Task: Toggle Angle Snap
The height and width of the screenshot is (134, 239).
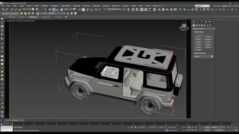Action: [x=92, y=10]
